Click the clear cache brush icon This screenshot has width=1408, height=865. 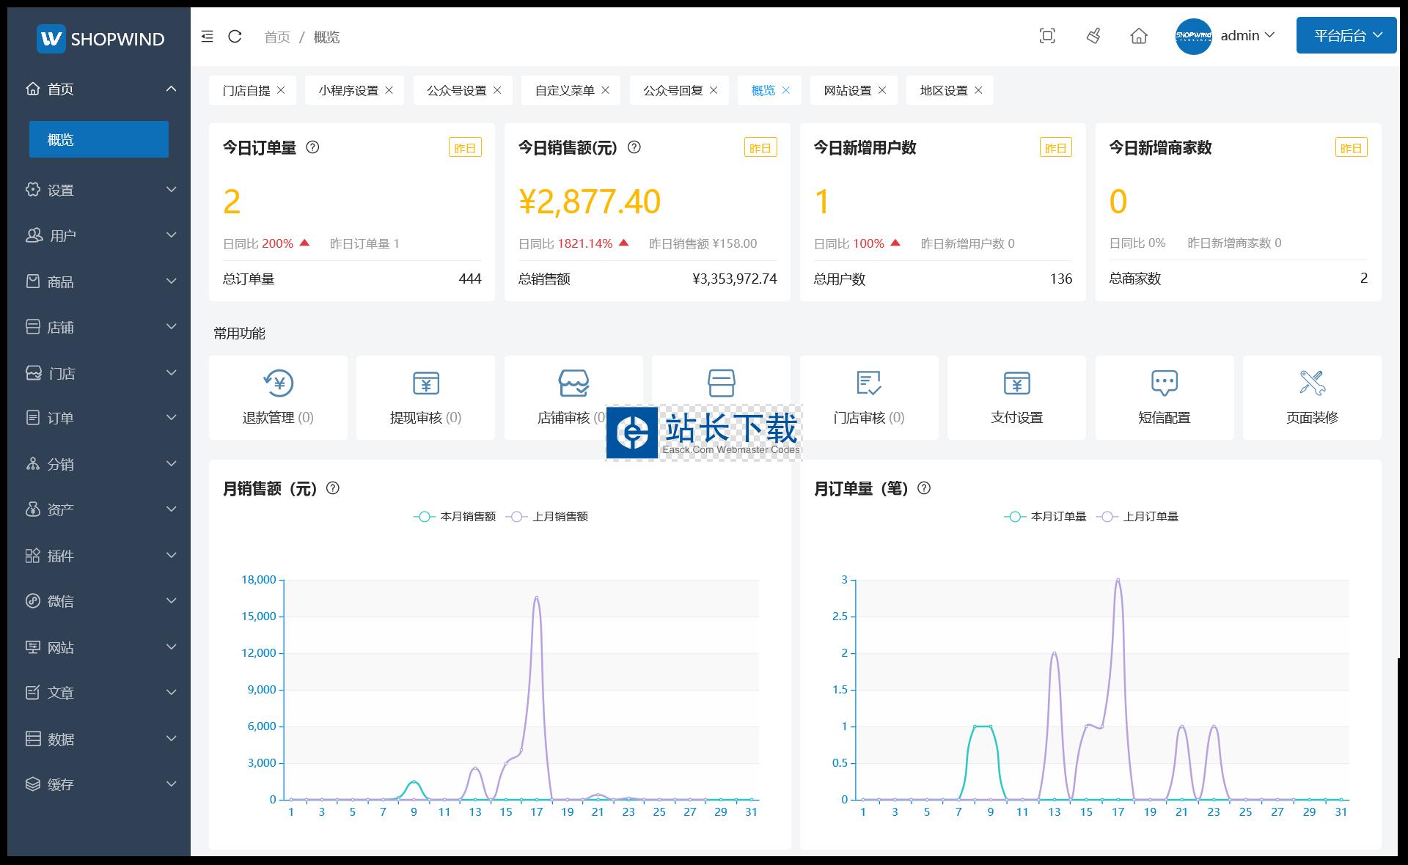click(1093, 36)
